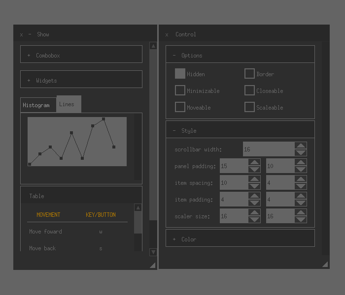Viewport: 345px width, 295px height.
Task: Enable the Minimizable checkbox
Action: [x=180, y=90]
